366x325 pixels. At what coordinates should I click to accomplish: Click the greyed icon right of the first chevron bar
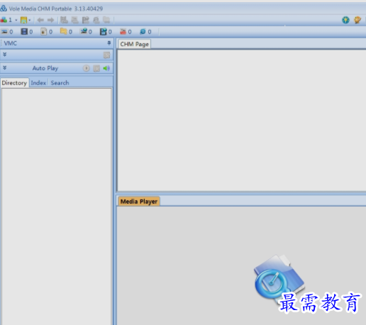point(107,55)
